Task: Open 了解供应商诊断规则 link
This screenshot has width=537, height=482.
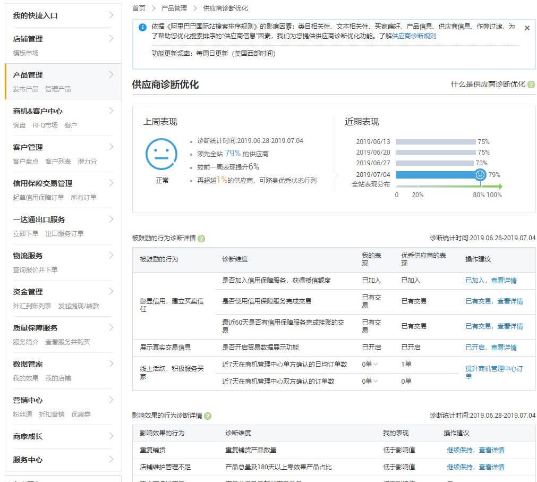Action: tap(414, 36)
